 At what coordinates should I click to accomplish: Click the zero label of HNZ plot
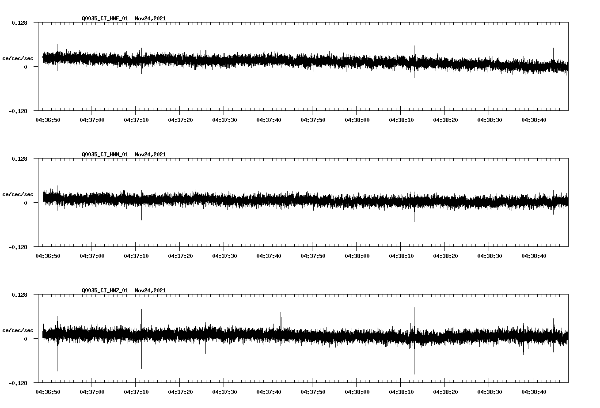click(x=26, y=339)
